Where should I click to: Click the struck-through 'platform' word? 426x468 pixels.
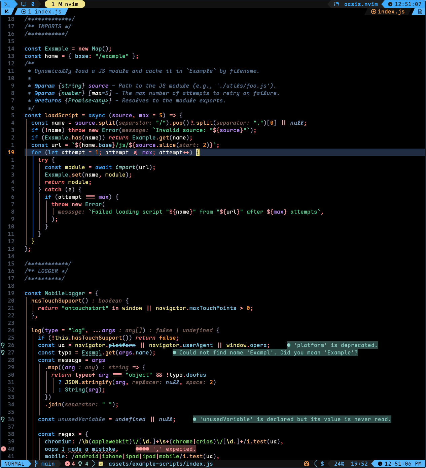[x=122, y=345]
